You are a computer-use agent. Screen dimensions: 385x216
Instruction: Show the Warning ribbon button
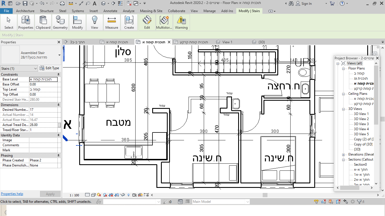pyautogui.click(x=181, y=22)
